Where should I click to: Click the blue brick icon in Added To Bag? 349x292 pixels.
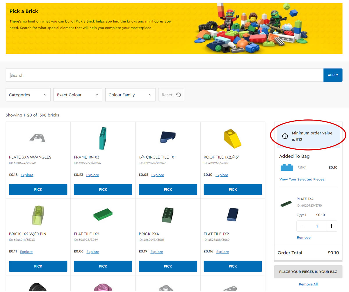point(287,167)
